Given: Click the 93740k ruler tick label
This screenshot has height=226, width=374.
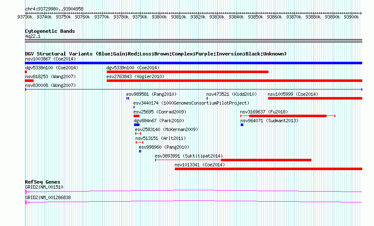Looking at the screenshot, I should [x=44, y=17].
